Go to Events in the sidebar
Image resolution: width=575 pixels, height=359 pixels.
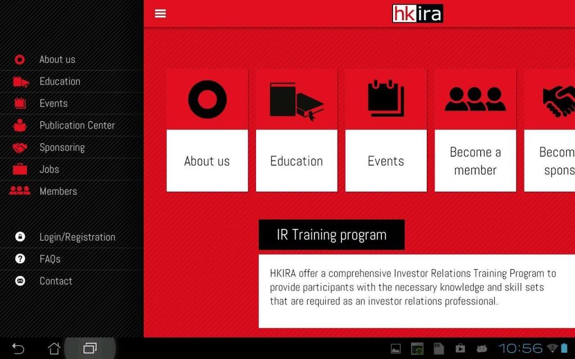coord(53,103)
